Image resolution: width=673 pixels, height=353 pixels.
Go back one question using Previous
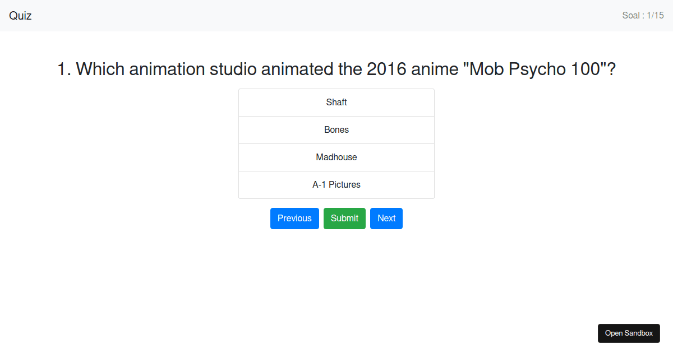click(x=294, y=219)
